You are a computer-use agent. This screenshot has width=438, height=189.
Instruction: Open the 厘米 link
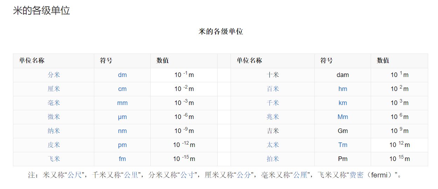coord(54,89)
